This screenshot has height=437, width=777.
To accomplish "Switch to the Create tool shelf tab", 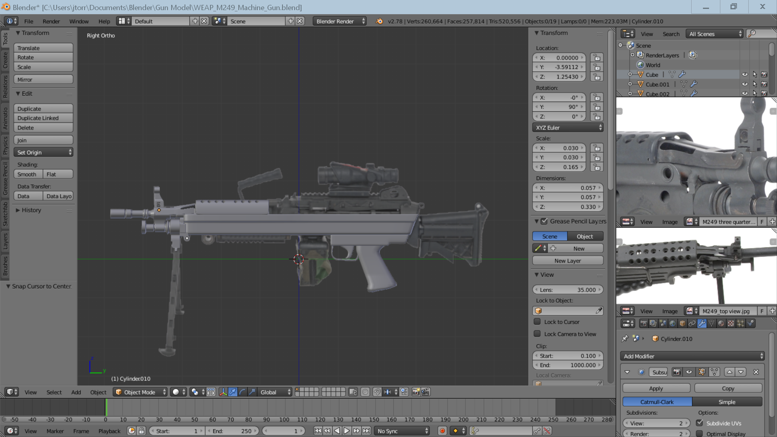I will [x=5, y=60].
